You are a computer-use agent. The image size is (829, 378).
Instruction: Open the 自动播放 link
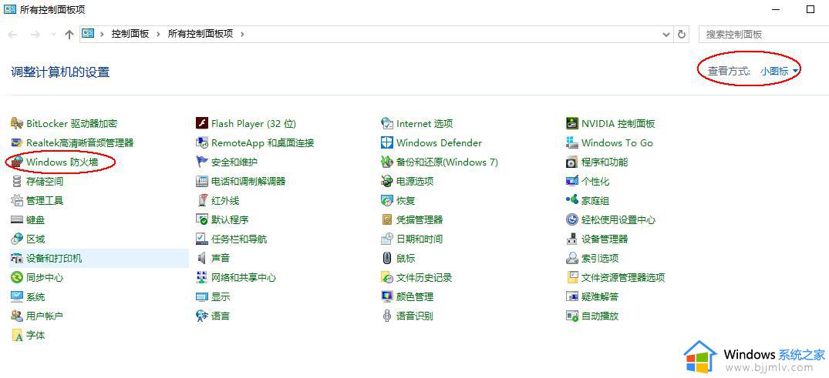click(x=600, y=316)
